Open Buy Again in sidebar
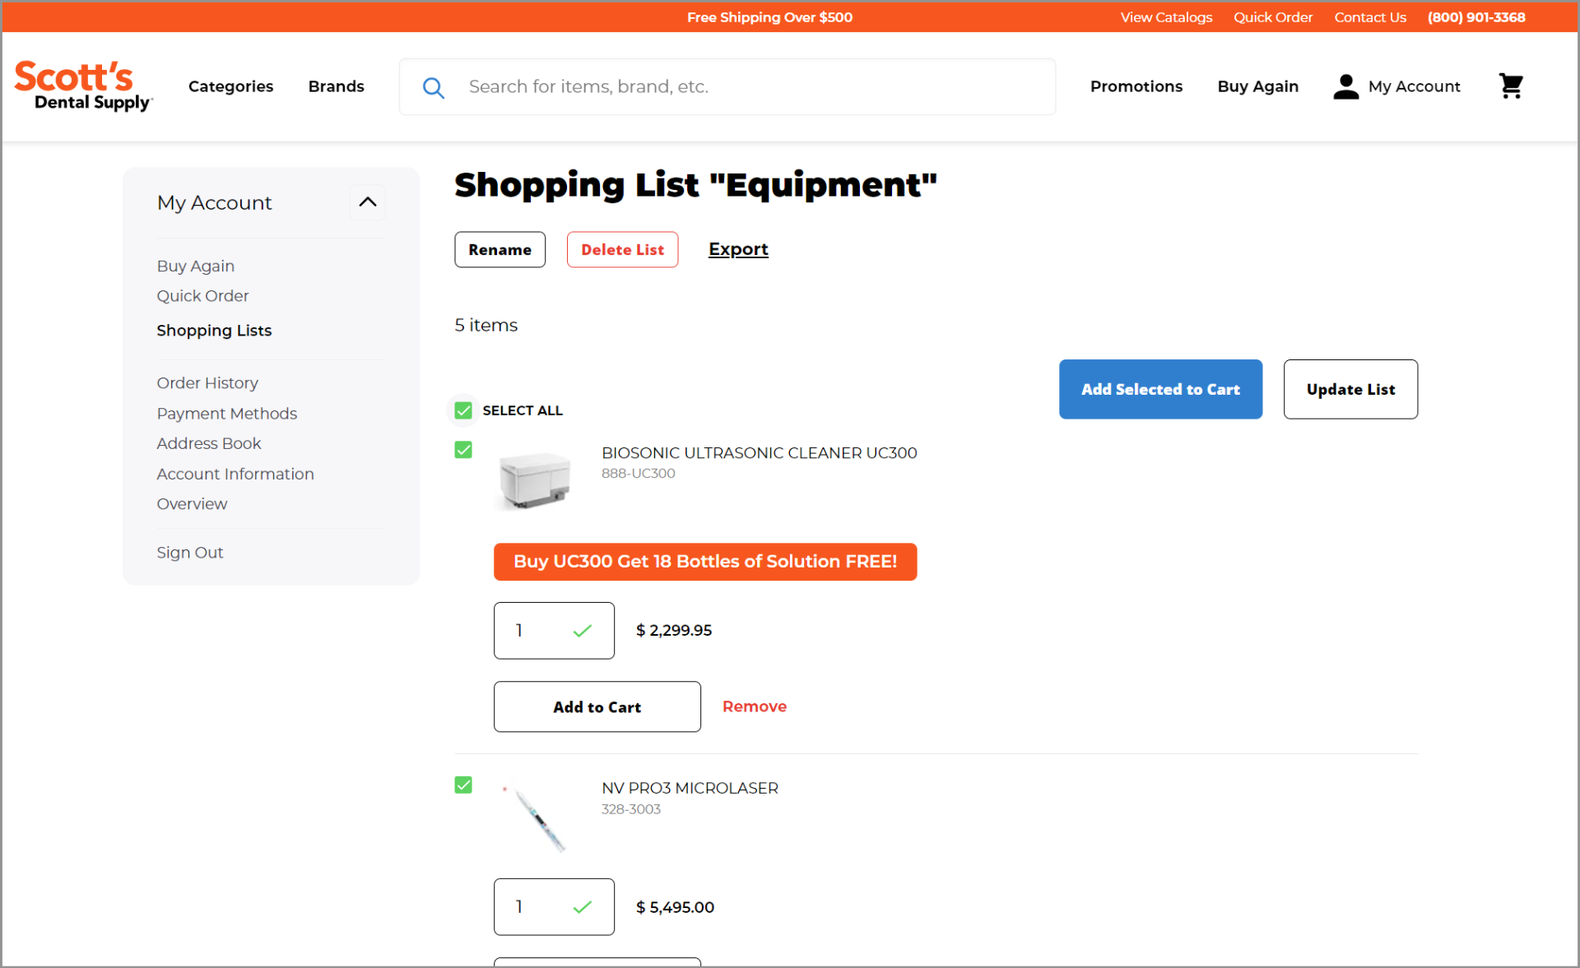This screenshot has width=1580, height=968. coord(196,266)
